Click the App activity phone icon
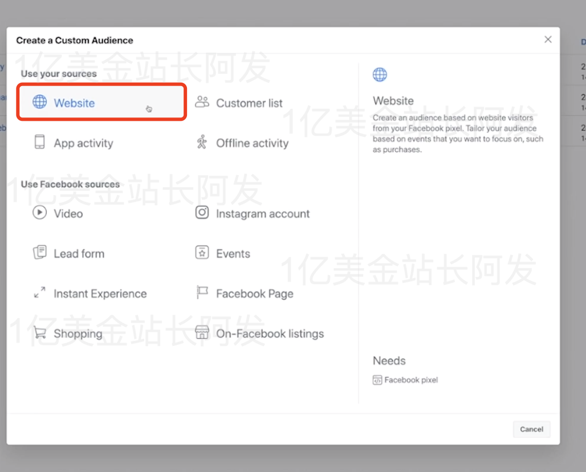The image size is (586, 472). (x=39, y=143)
